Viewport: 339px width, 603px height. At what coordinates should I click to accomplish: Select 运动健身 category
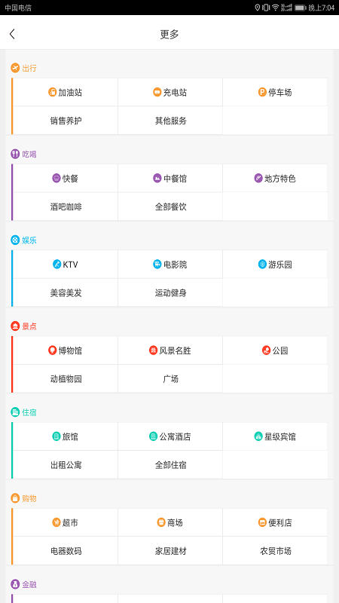click(170, 293)
